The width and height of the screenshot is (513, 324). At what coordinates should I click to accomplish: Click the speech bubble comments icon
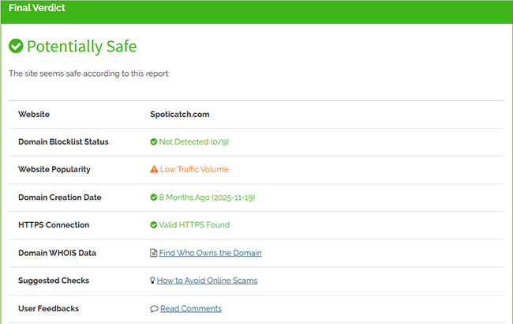[154, 309]
